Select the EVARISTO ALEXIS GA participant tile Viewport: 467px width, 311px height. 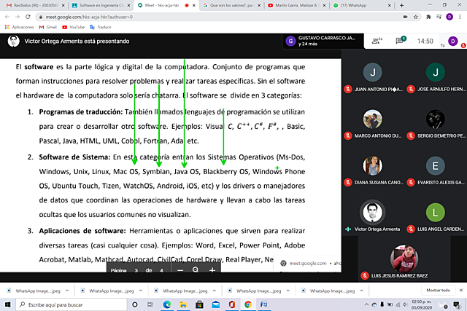pyautogui.click(x=436, y=170)
